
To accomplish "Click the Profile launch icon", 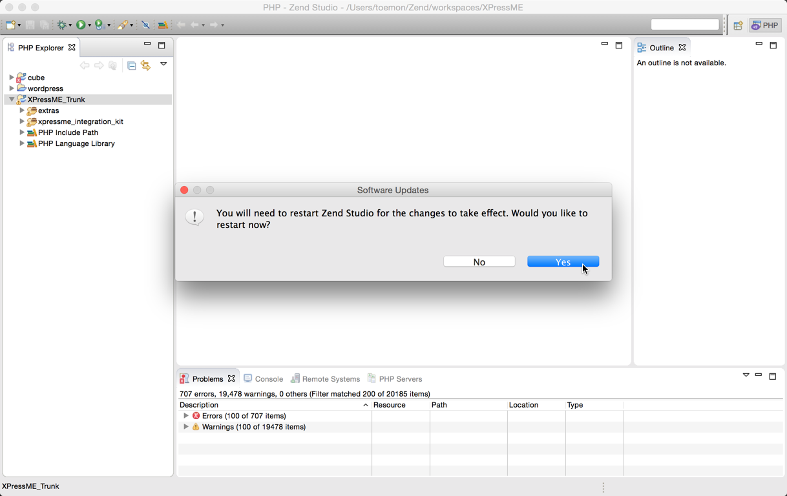I will (100, 25).
